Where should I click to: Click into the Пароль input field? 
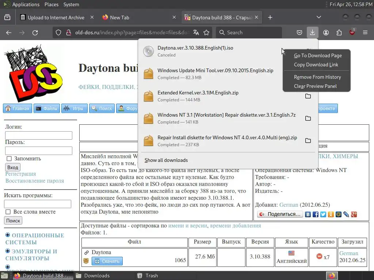[x=39, y=151]
